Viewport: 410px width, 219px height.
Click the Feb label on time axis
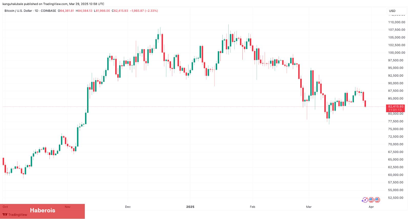tap(252, 207)
